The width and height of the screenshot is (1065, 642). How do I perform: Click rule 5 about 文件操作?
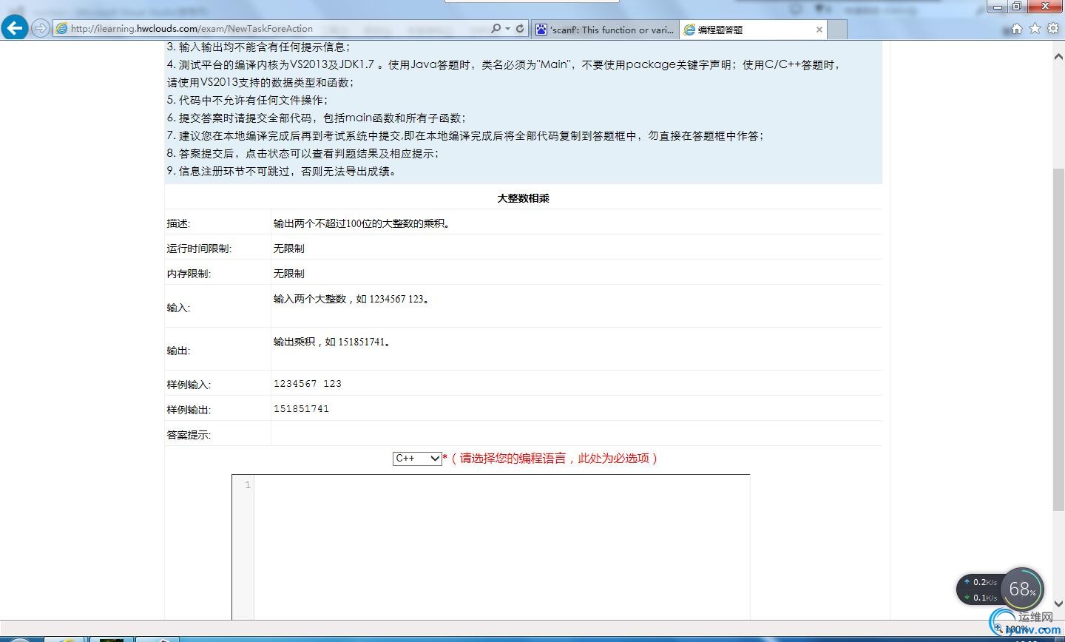[x=247, y=100]
